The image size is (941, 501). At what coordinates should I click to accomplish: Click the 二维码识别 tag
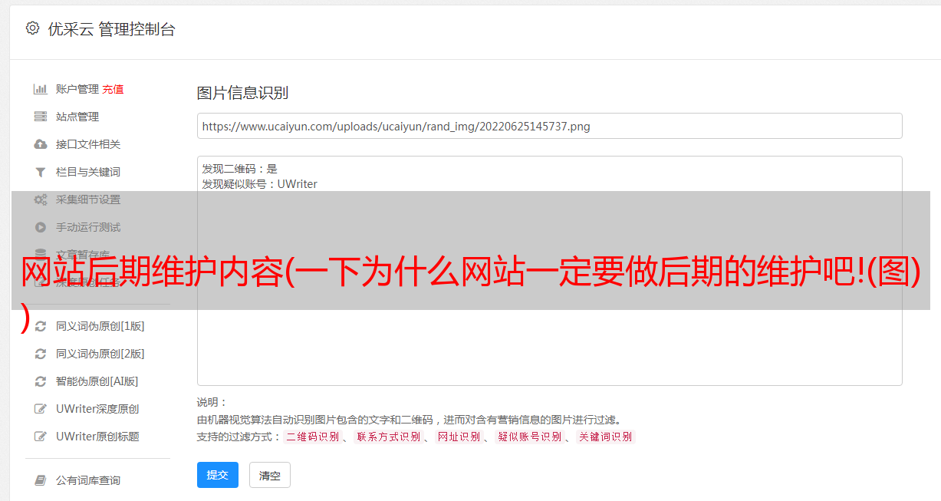pos(312,437)
